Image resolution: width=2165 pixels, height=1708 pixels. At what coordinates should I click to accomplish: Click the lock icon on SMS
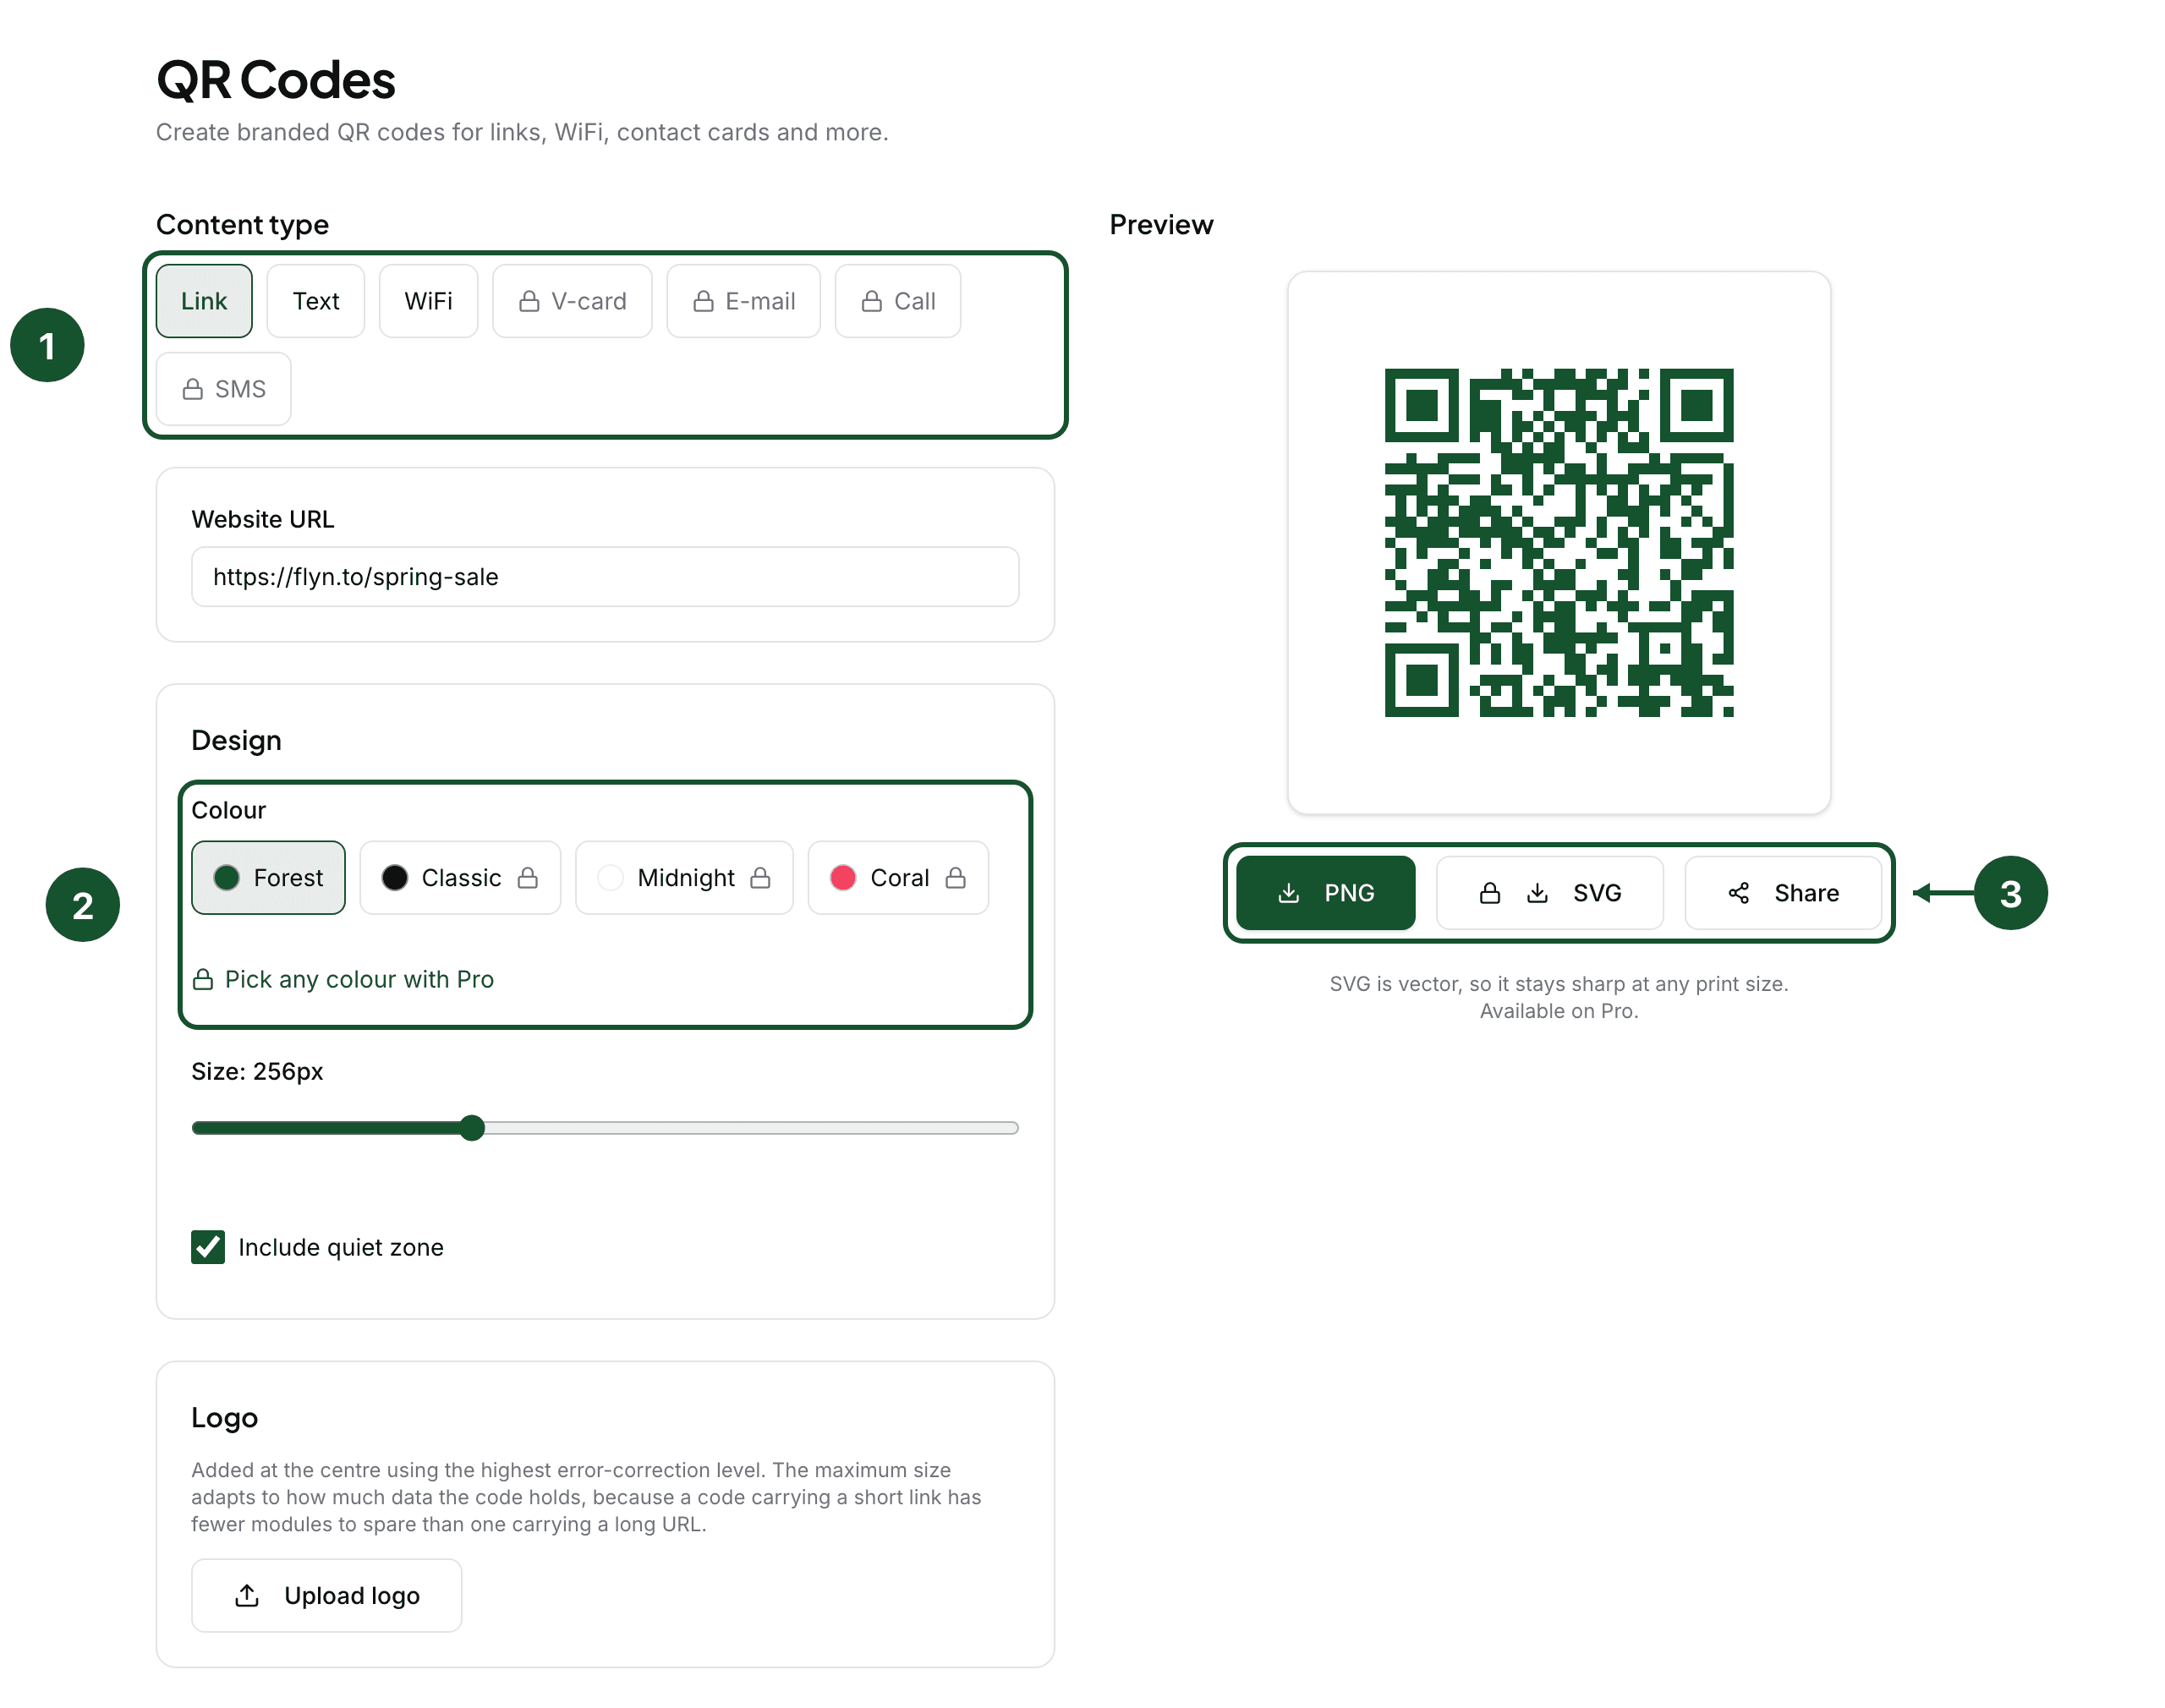point(193,389)
